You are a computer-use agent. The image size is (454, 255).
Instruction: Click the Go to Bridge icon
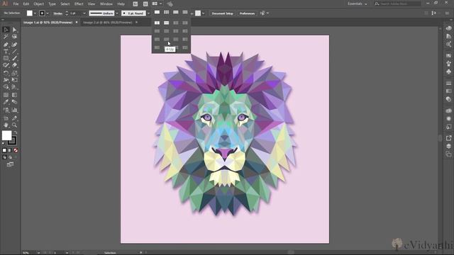(x=135, y=4)
